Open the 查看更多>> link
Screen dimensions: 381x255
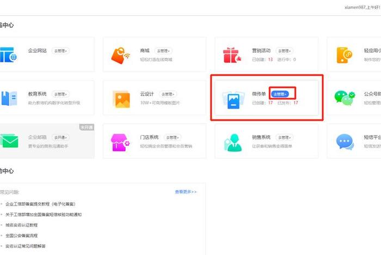[x=186, y=192]
